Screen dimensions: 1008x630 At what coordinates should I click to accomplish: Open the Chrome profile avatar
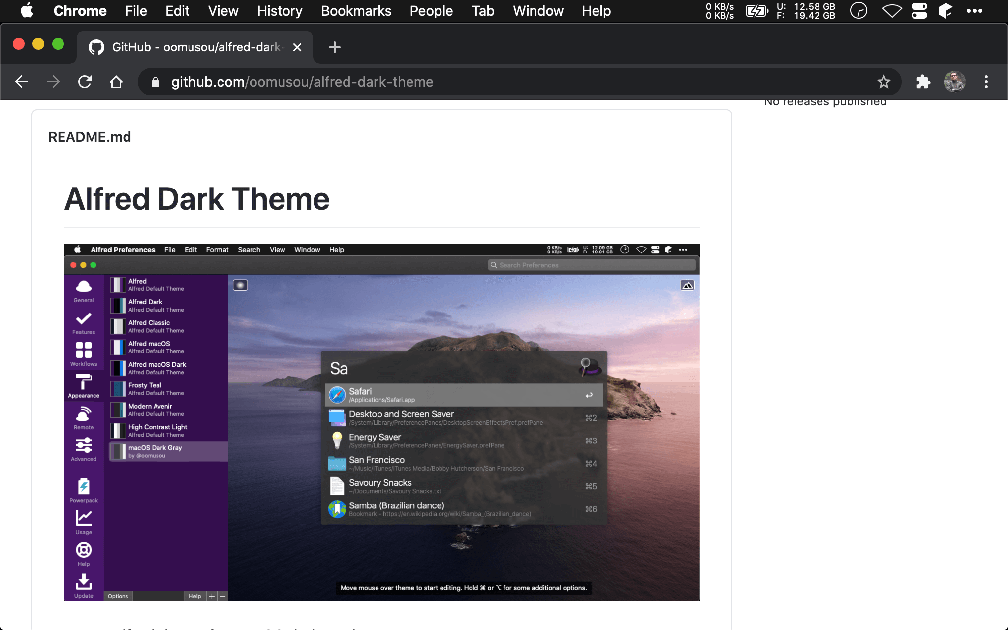[x=954, y=82]
